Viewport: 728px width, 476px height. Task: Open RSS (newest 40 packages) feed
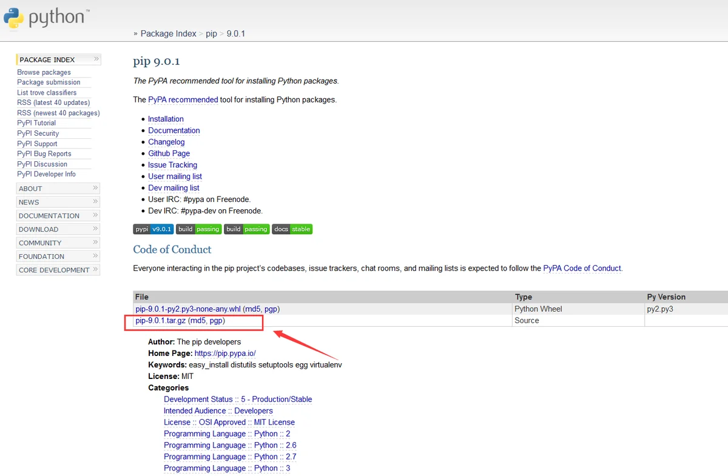tap(58, 113)
